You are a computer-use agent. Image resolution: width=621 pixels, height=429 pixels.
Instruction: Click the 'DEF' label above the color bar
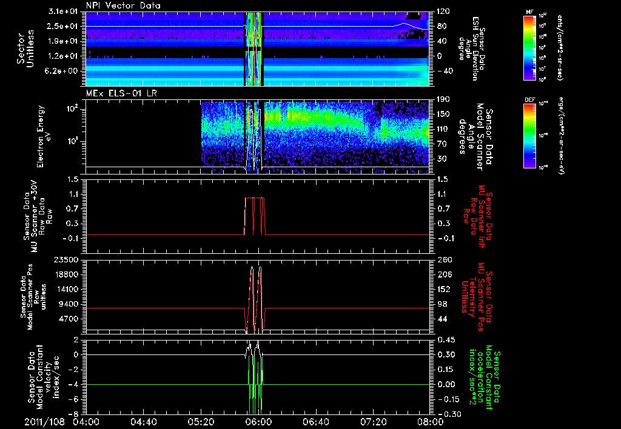point(530,100)
